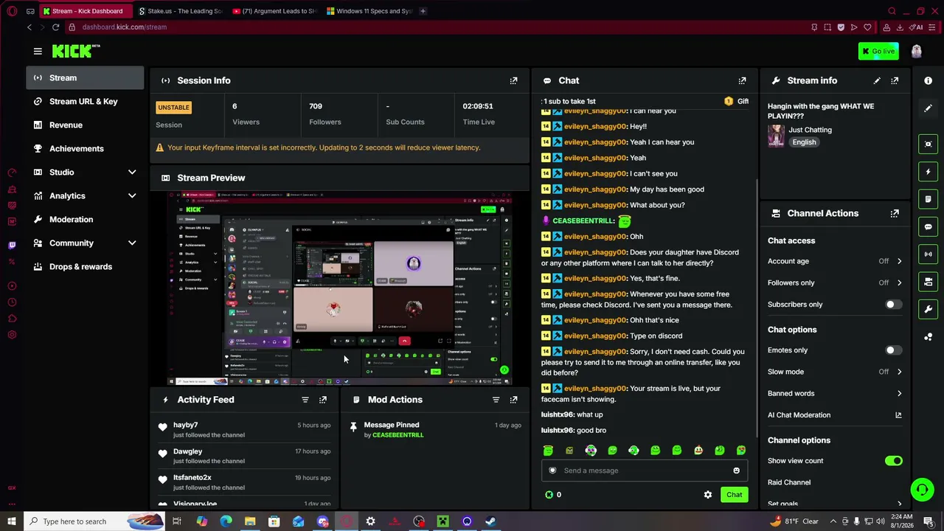Click the info icon in right rail
Viewport: 944px width, 531px height.
pos(928,80)
